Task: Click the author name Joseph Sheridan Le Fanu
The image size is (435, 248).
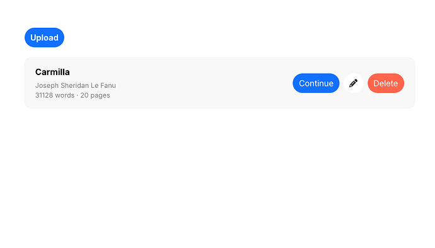Action: click(76, 86)
